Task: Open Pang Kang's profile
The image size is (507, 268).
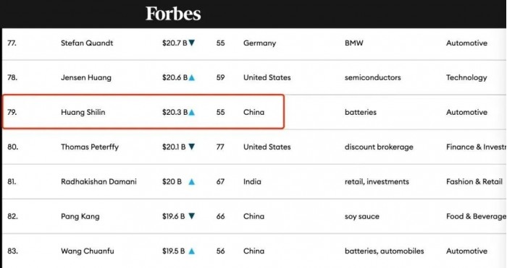Action: [x=80, y=217]
